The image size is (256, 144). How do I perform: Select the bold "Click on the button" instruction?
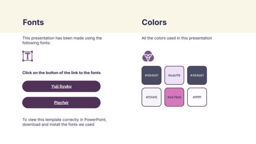click(61, 73)
